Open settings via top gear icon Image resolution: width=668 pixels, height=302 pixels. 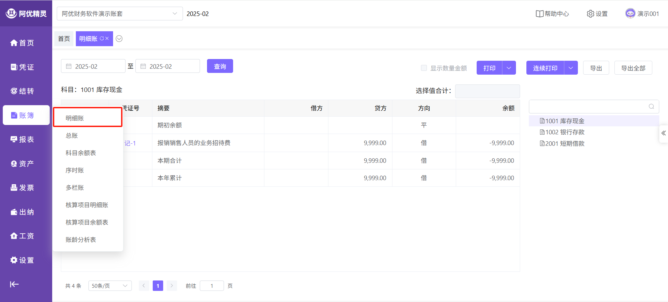click(590, 14)
